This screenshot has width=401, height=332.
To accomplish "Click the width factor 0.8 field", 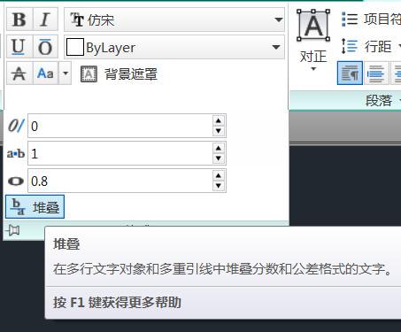I will point(120,181).
